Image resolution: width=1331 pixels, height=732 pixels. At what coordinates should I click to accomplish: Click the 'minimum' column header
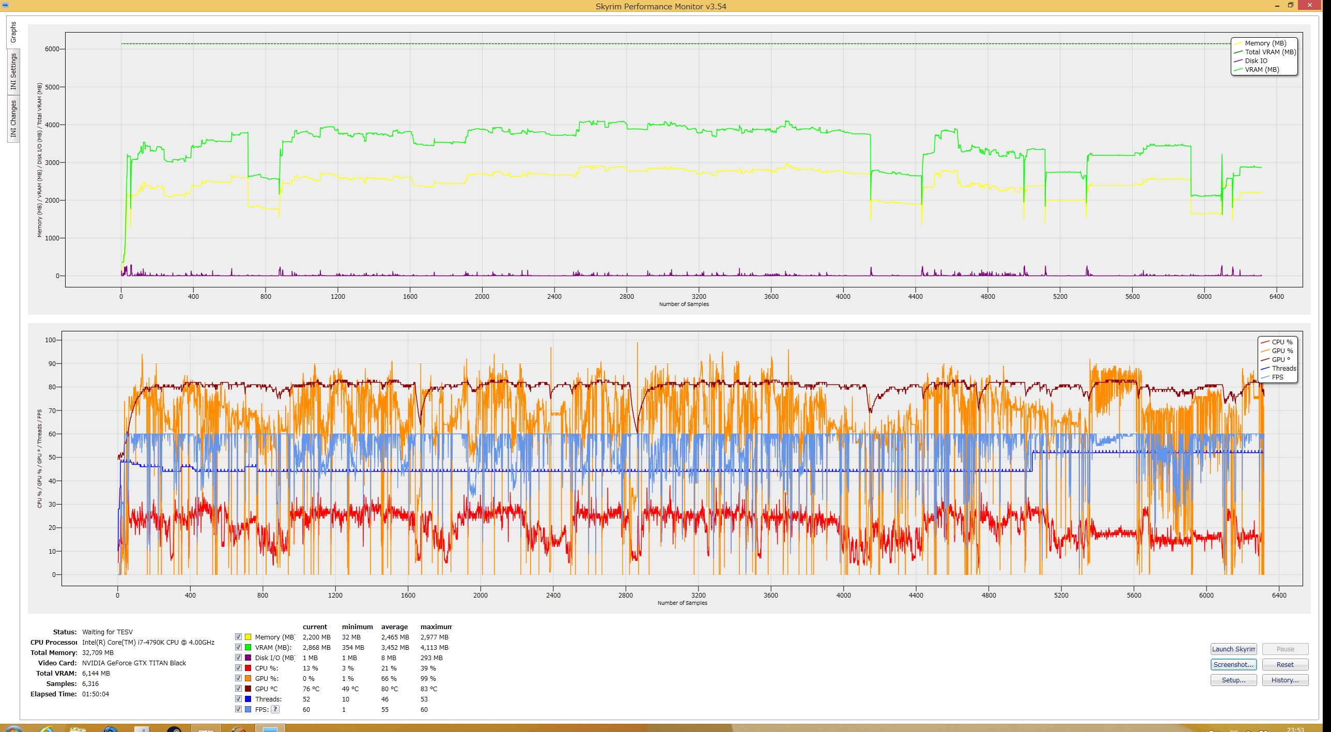pos(357,627)
